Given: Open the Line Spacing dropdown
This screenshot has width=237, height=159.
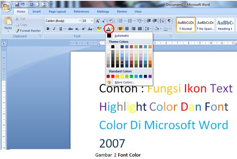Looking at the screenshot, I should 148,29.
